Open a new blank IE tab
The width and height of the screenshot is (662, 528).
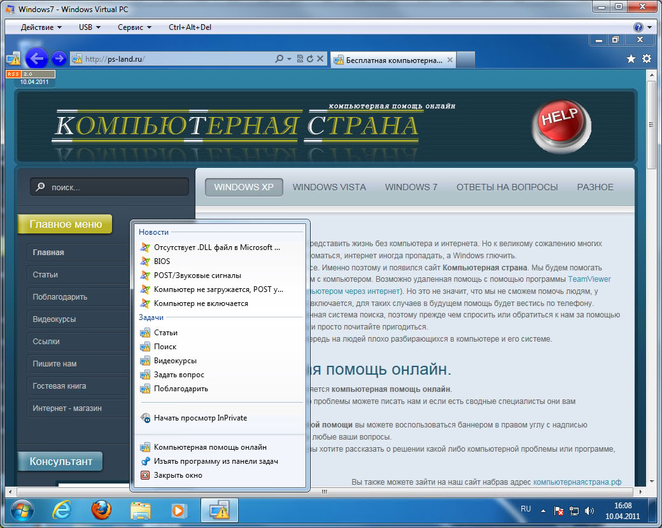click(x=466, y=60)
